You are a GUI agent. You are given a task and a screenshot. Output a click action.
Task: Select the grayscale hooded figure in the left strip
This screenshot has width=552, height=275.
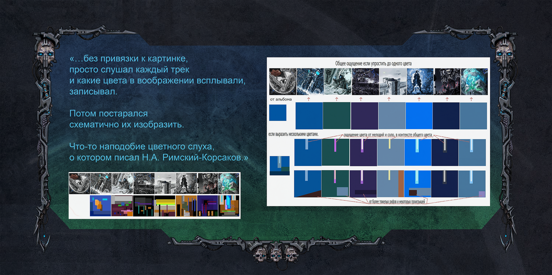pyautogui.click(x=122, y=183)
